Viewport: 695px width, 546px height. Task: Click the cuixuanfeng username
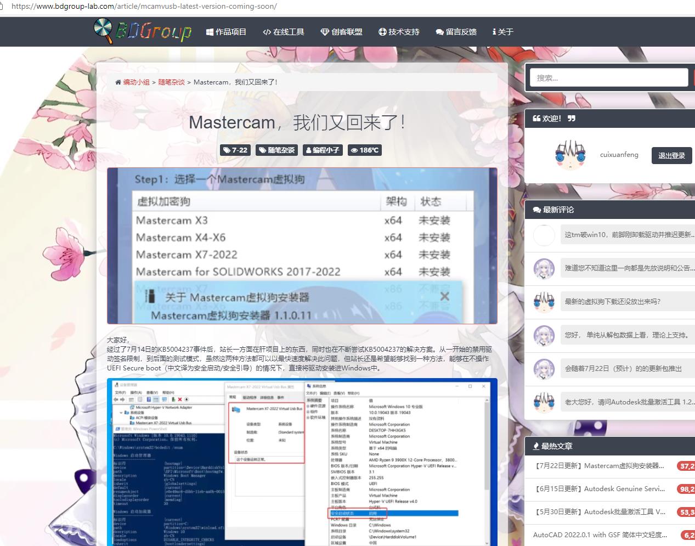point(619,155)
